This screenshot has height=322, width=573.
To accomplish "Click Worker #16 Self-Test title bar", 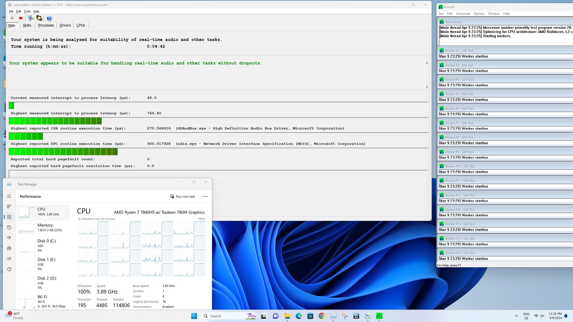I will click(506, 253).
